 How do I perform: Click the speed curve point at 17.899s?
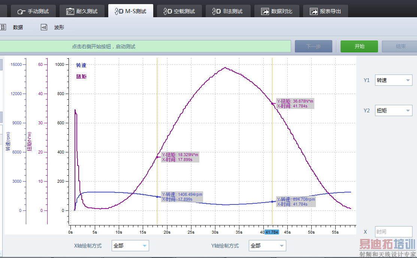pyautogui.click(x=157, y=197)
